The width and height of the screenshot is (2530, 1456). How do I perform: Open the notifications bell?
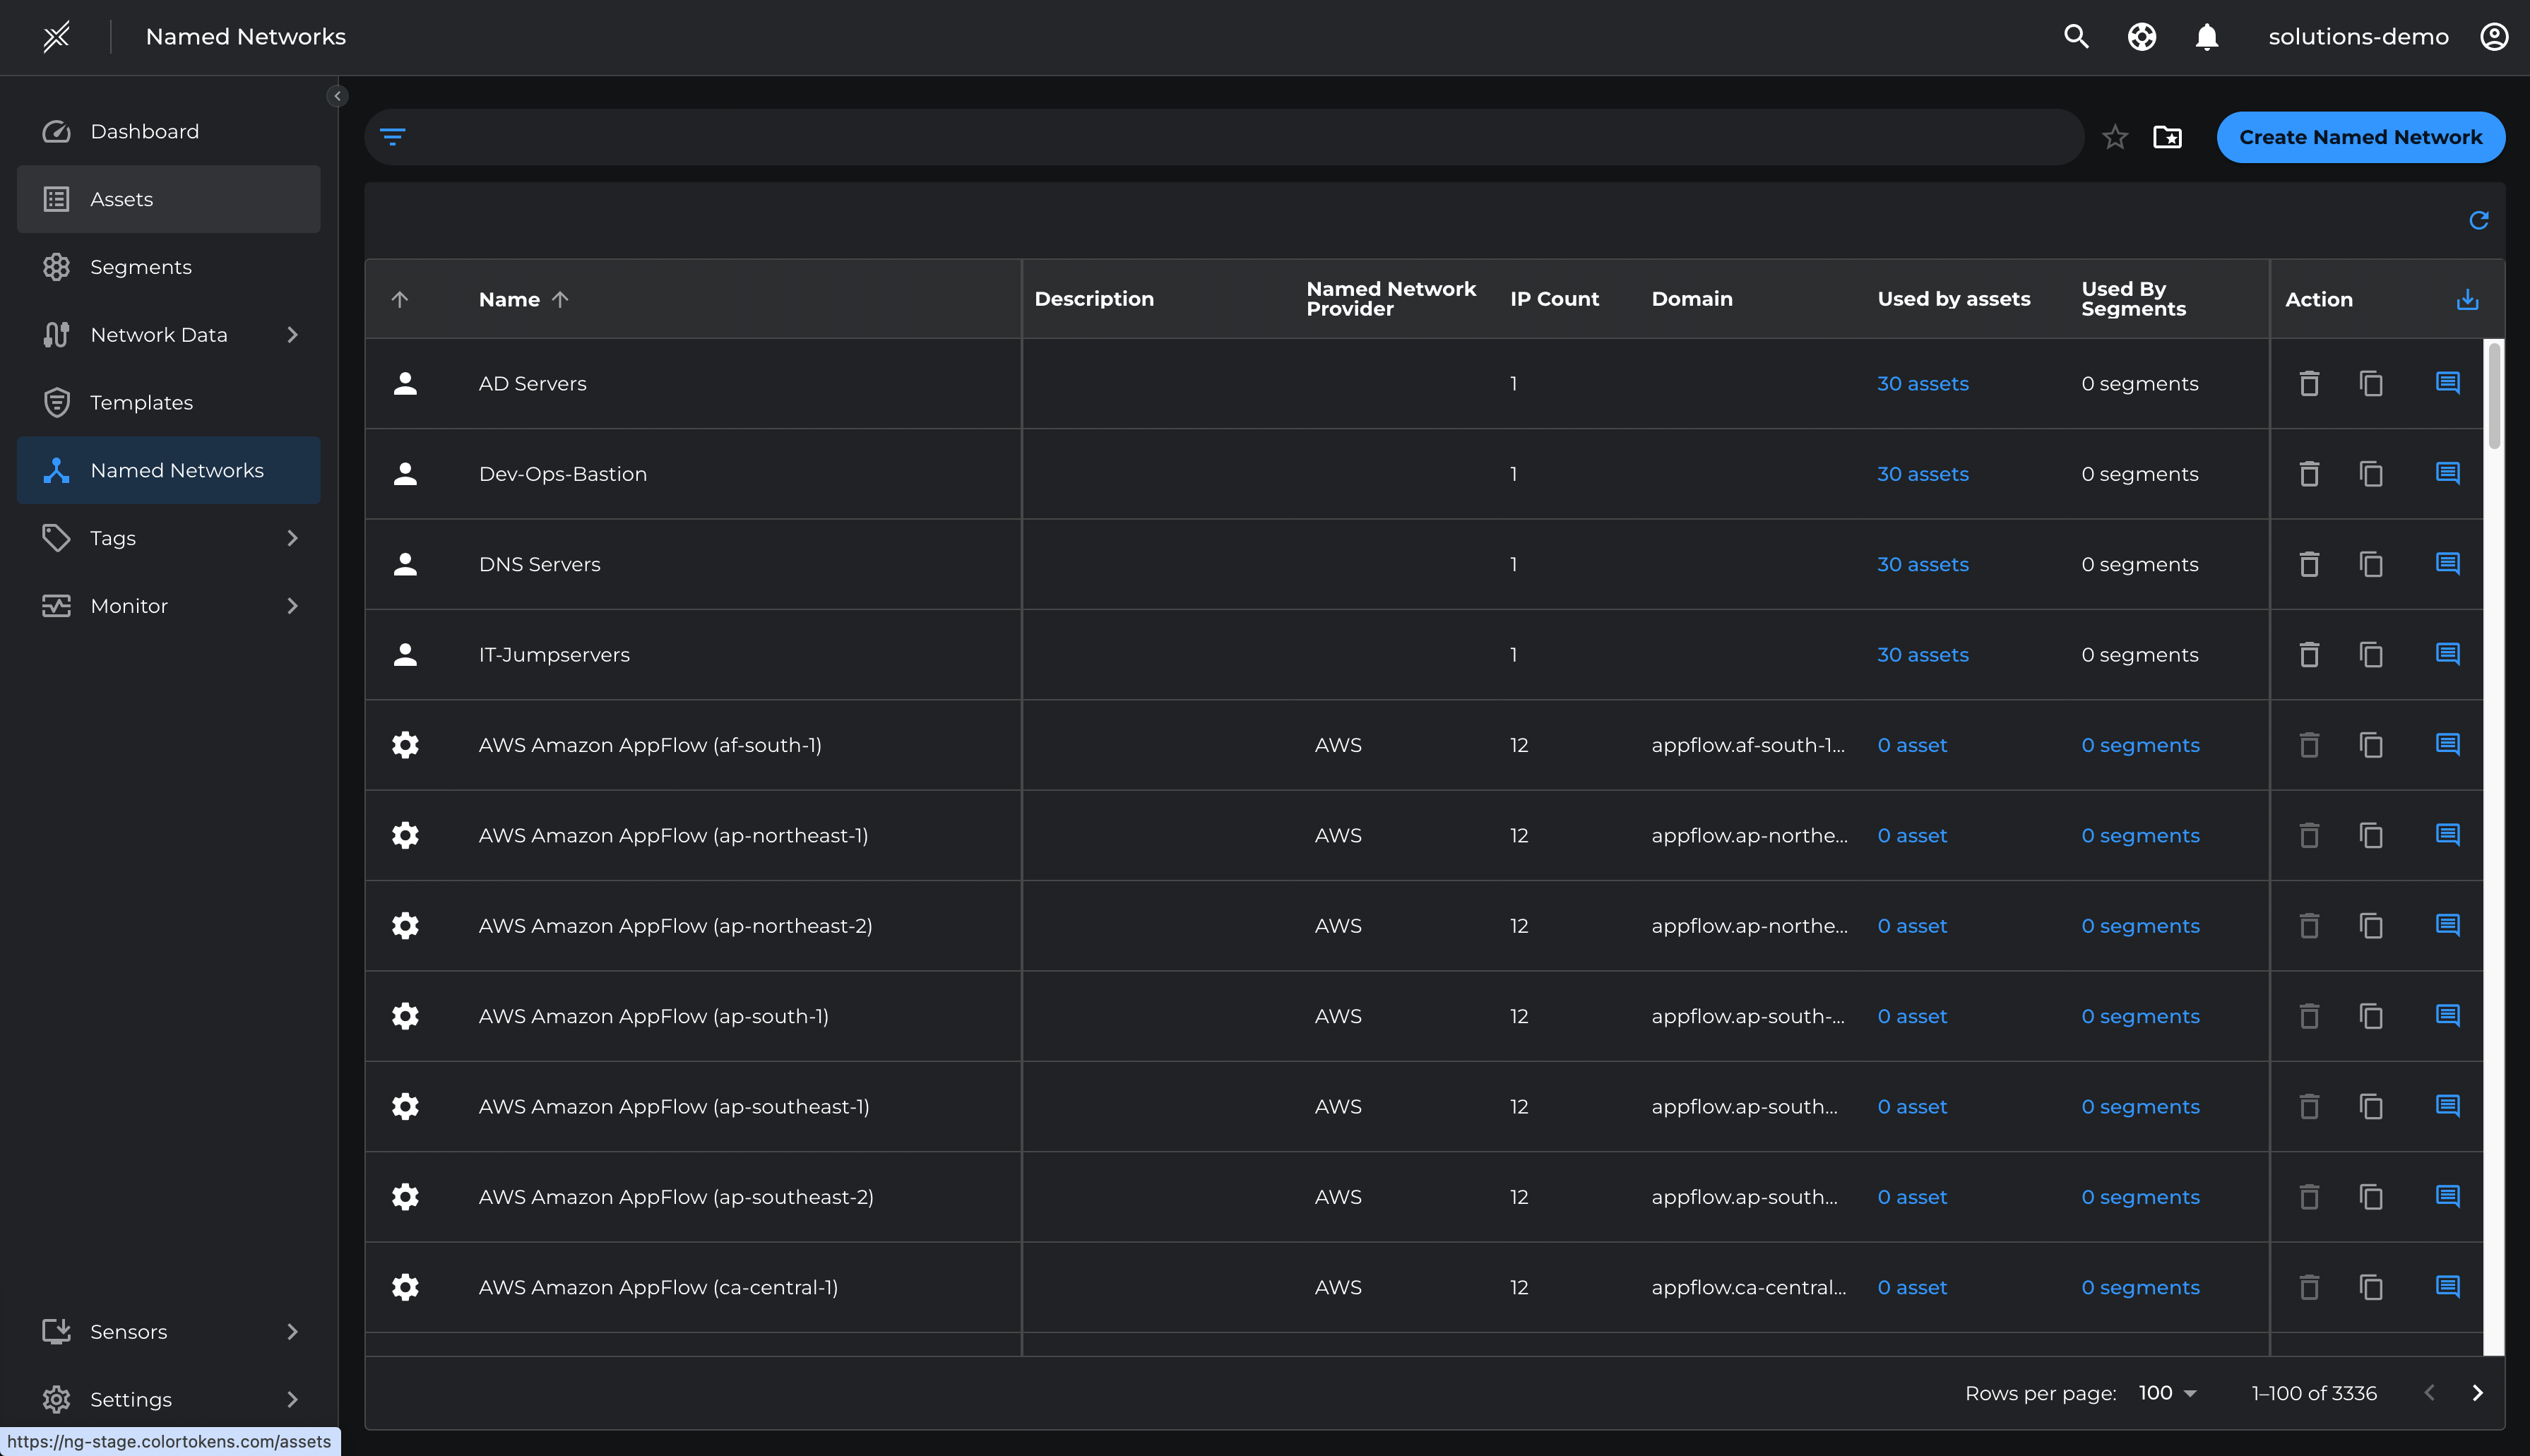click(2206, 37)
